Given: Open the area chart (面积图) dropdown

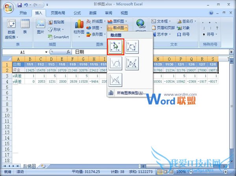Looking at the screenshot, I should point(117,21).
